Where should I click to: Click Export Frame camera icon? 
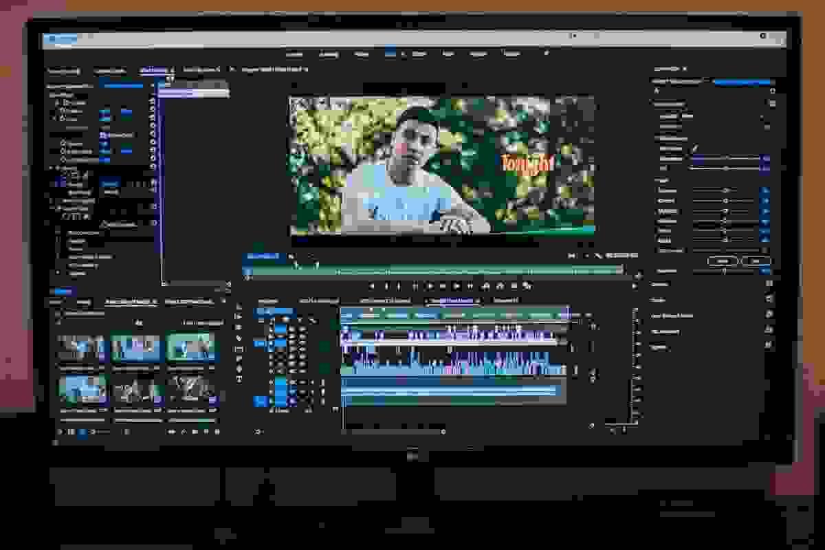tap(514, 286)
